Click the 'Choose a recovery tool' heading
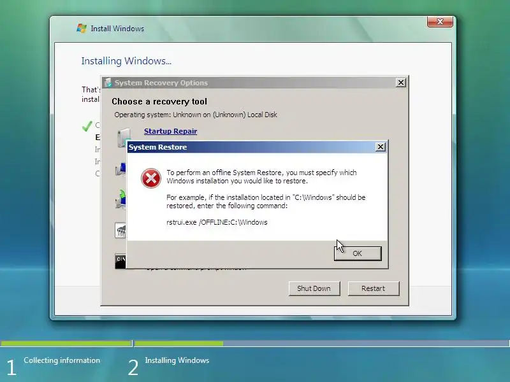 coord(159,102)
